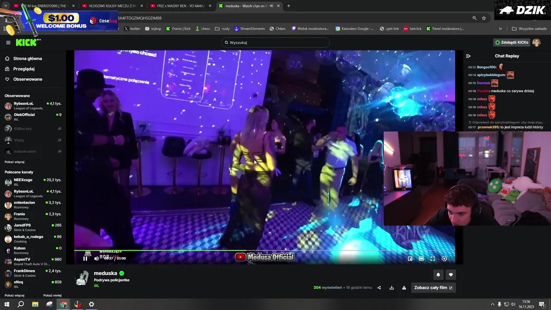The width and height of the screenshot is (551, 310).
Task: Pause the clip video
Action: [85, 258]
